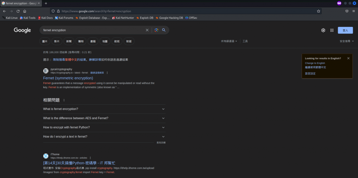Switch to 影片 videos filter

(57, 41)
